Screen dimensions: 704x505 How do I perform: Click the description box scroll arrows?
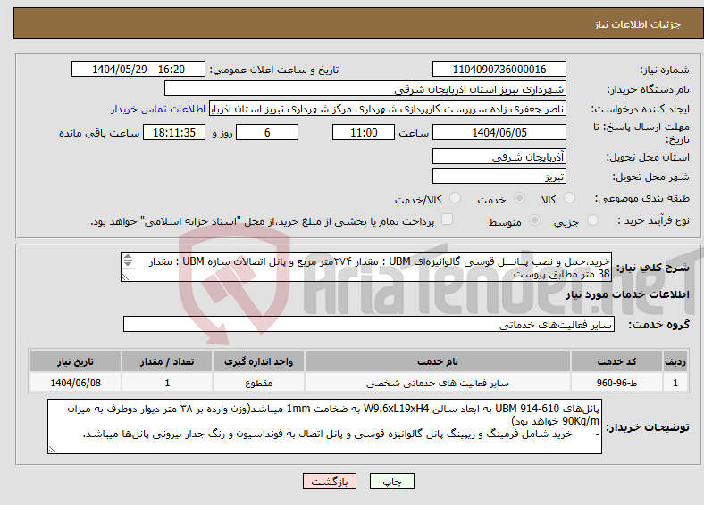[x=128, y=261]
